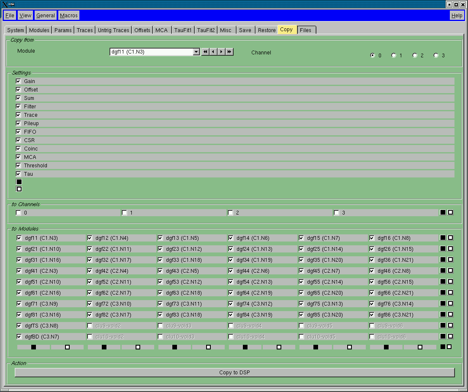This screenshot has height=392, width=468.
Task: Enable destination channel 2 checkbox
Action: [231, 213]
